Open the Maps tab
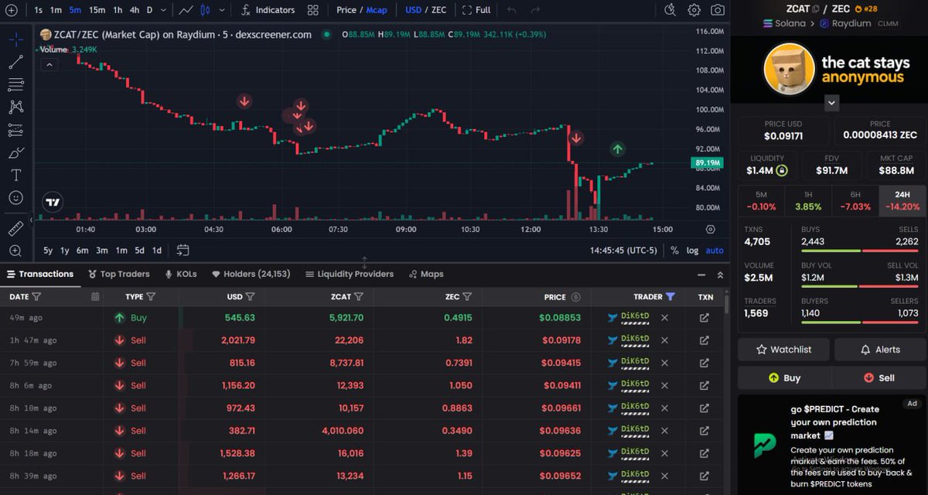The image size is (928, 495). 426,274
